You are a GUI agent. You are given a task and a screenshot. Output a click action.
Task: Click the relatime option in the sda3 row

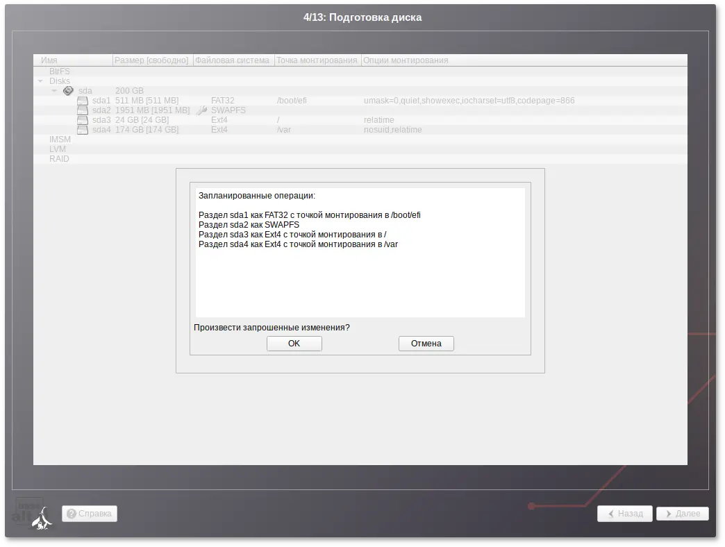[378, 119]
